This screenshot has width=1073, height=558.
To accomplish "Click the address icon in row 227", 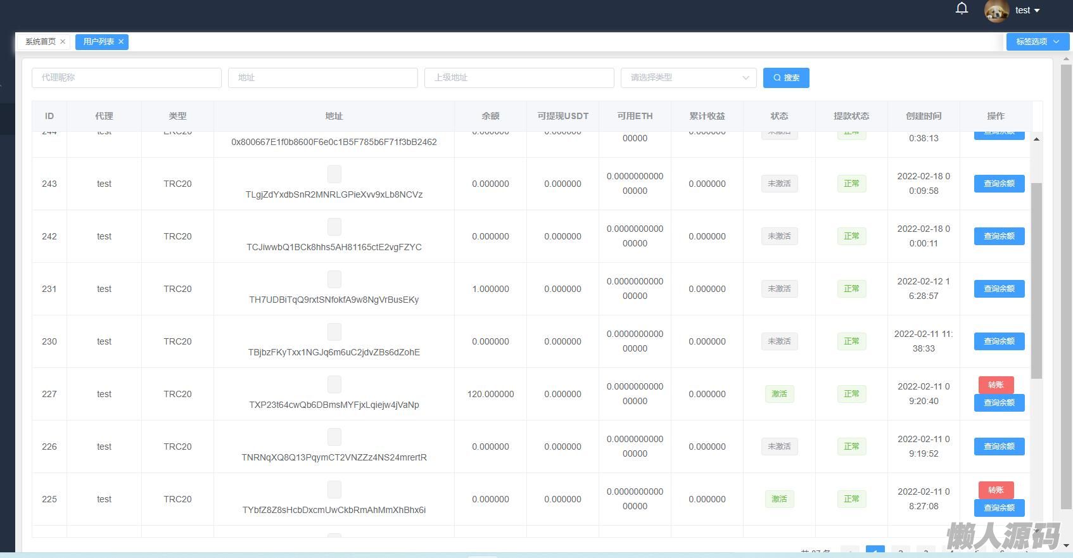I will click(334, 384).
